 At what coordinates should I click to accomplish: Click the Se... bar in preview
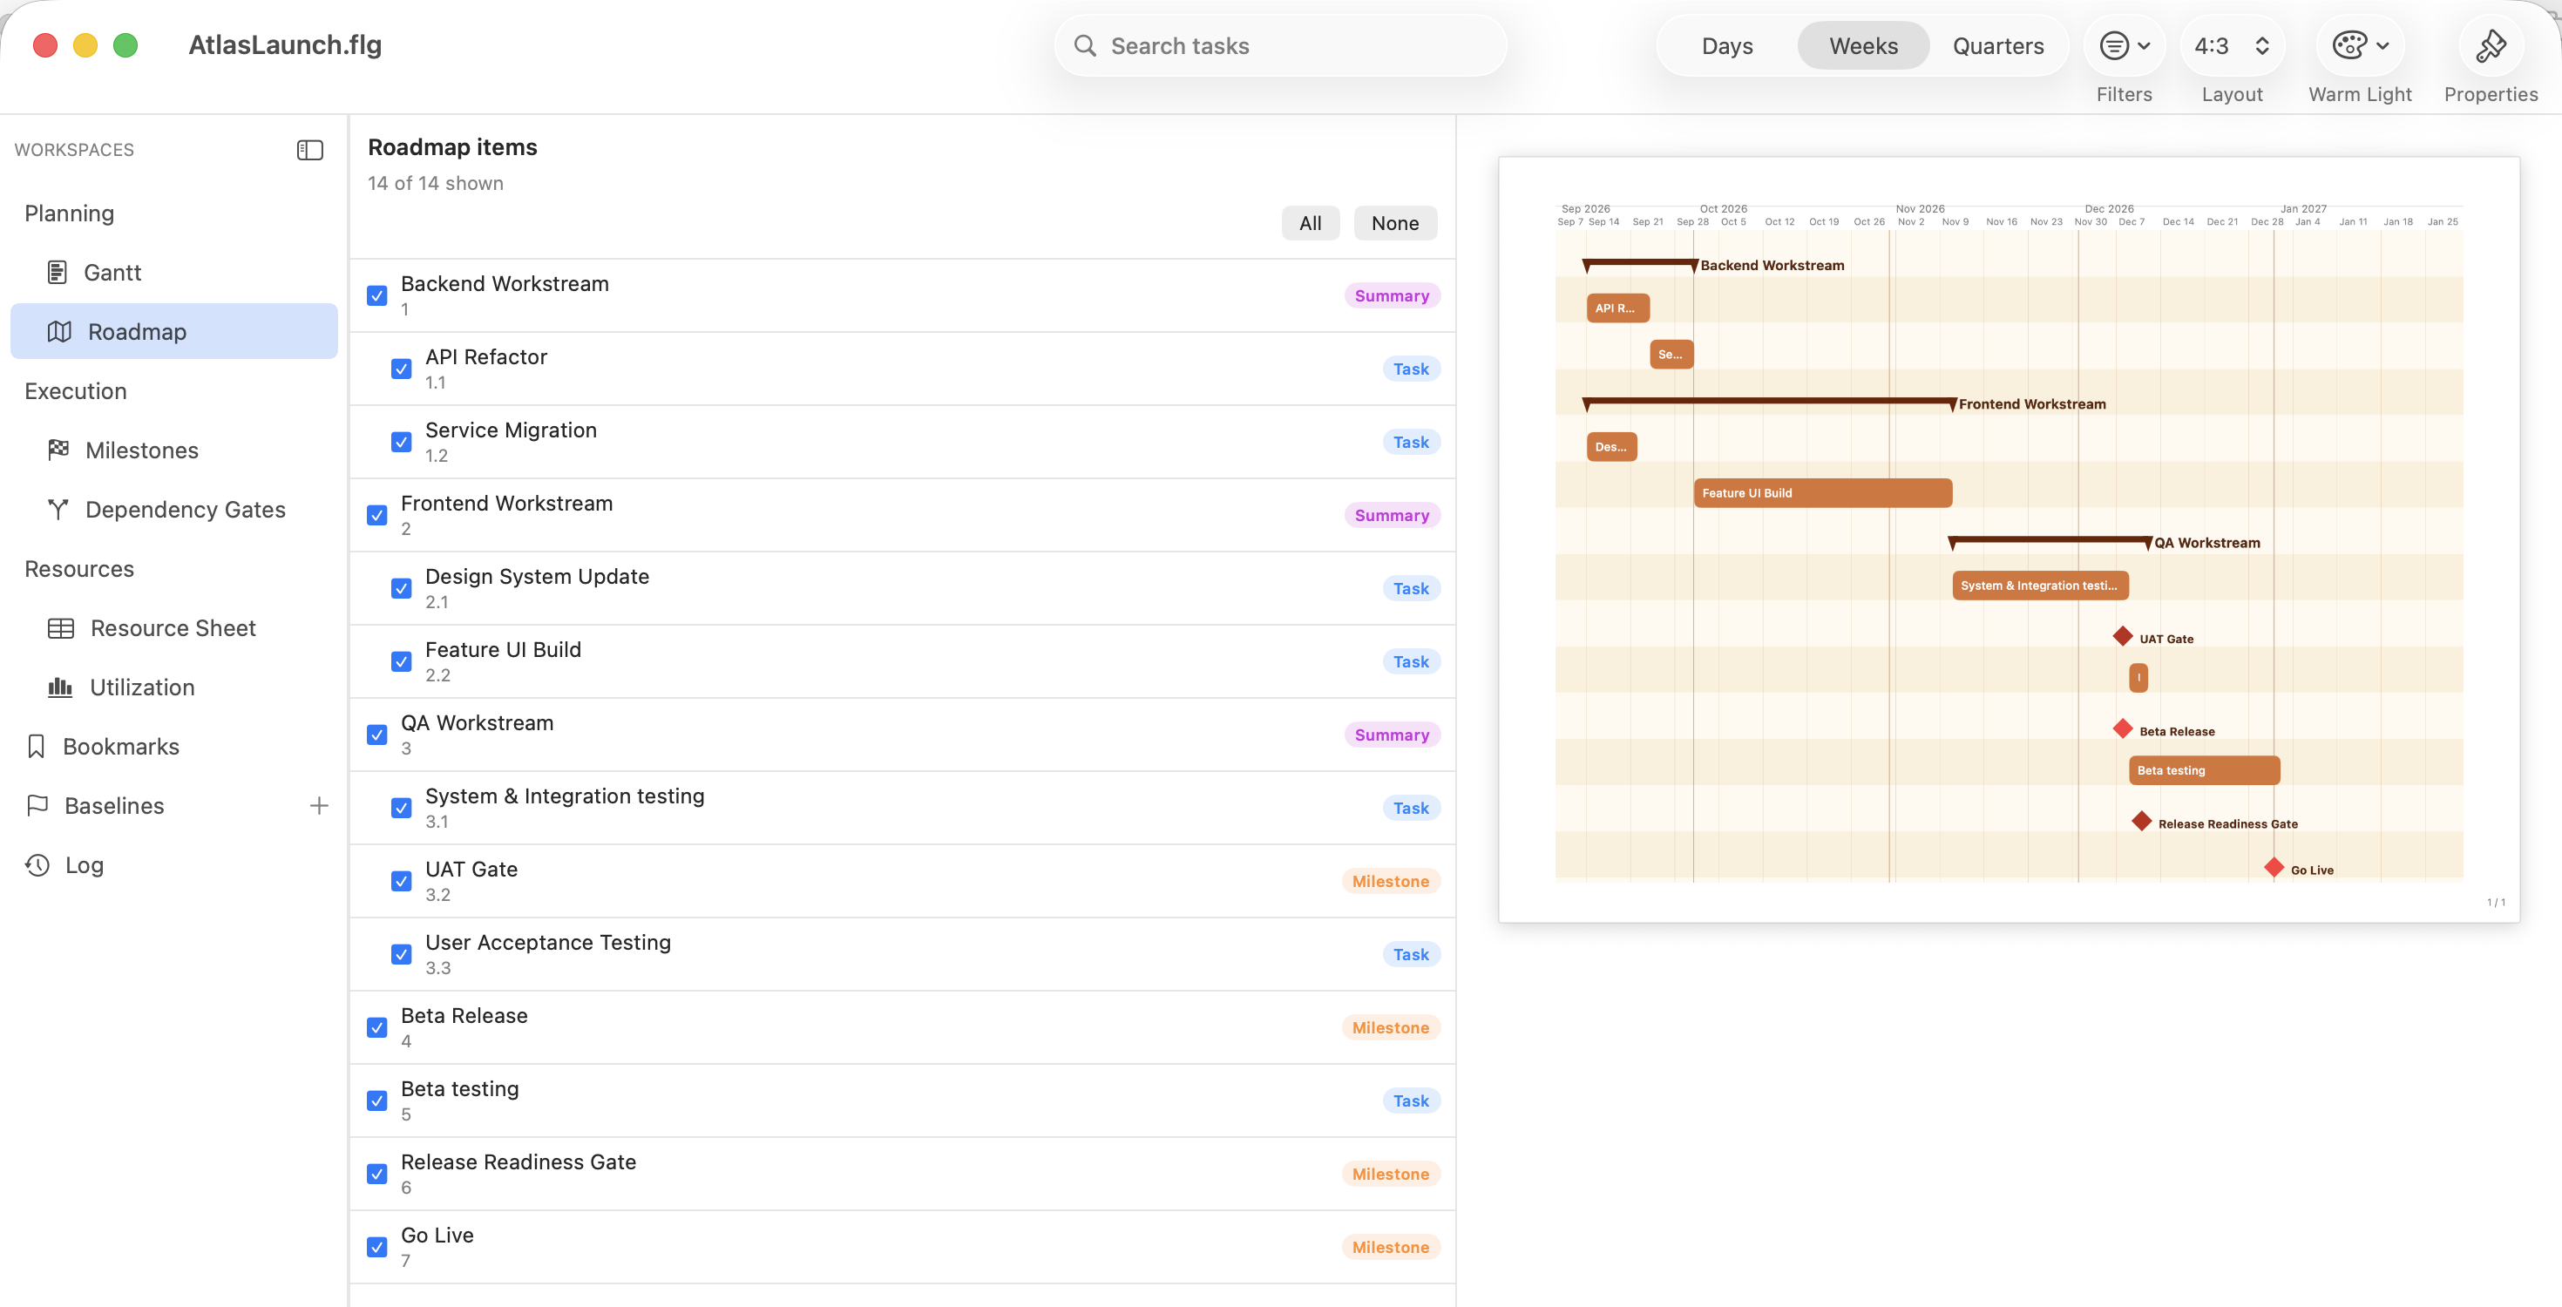(x=1671, y=354)
